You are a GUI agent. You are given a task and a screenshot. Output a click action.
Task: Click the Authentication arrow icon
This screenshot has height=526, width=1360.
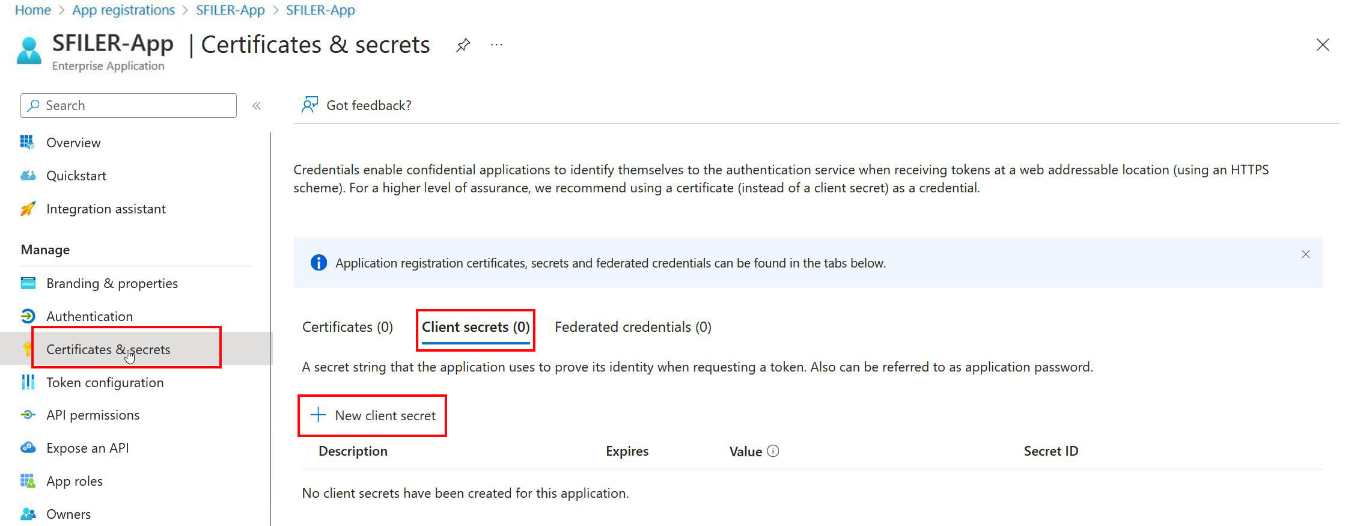[x=28, y=316]
